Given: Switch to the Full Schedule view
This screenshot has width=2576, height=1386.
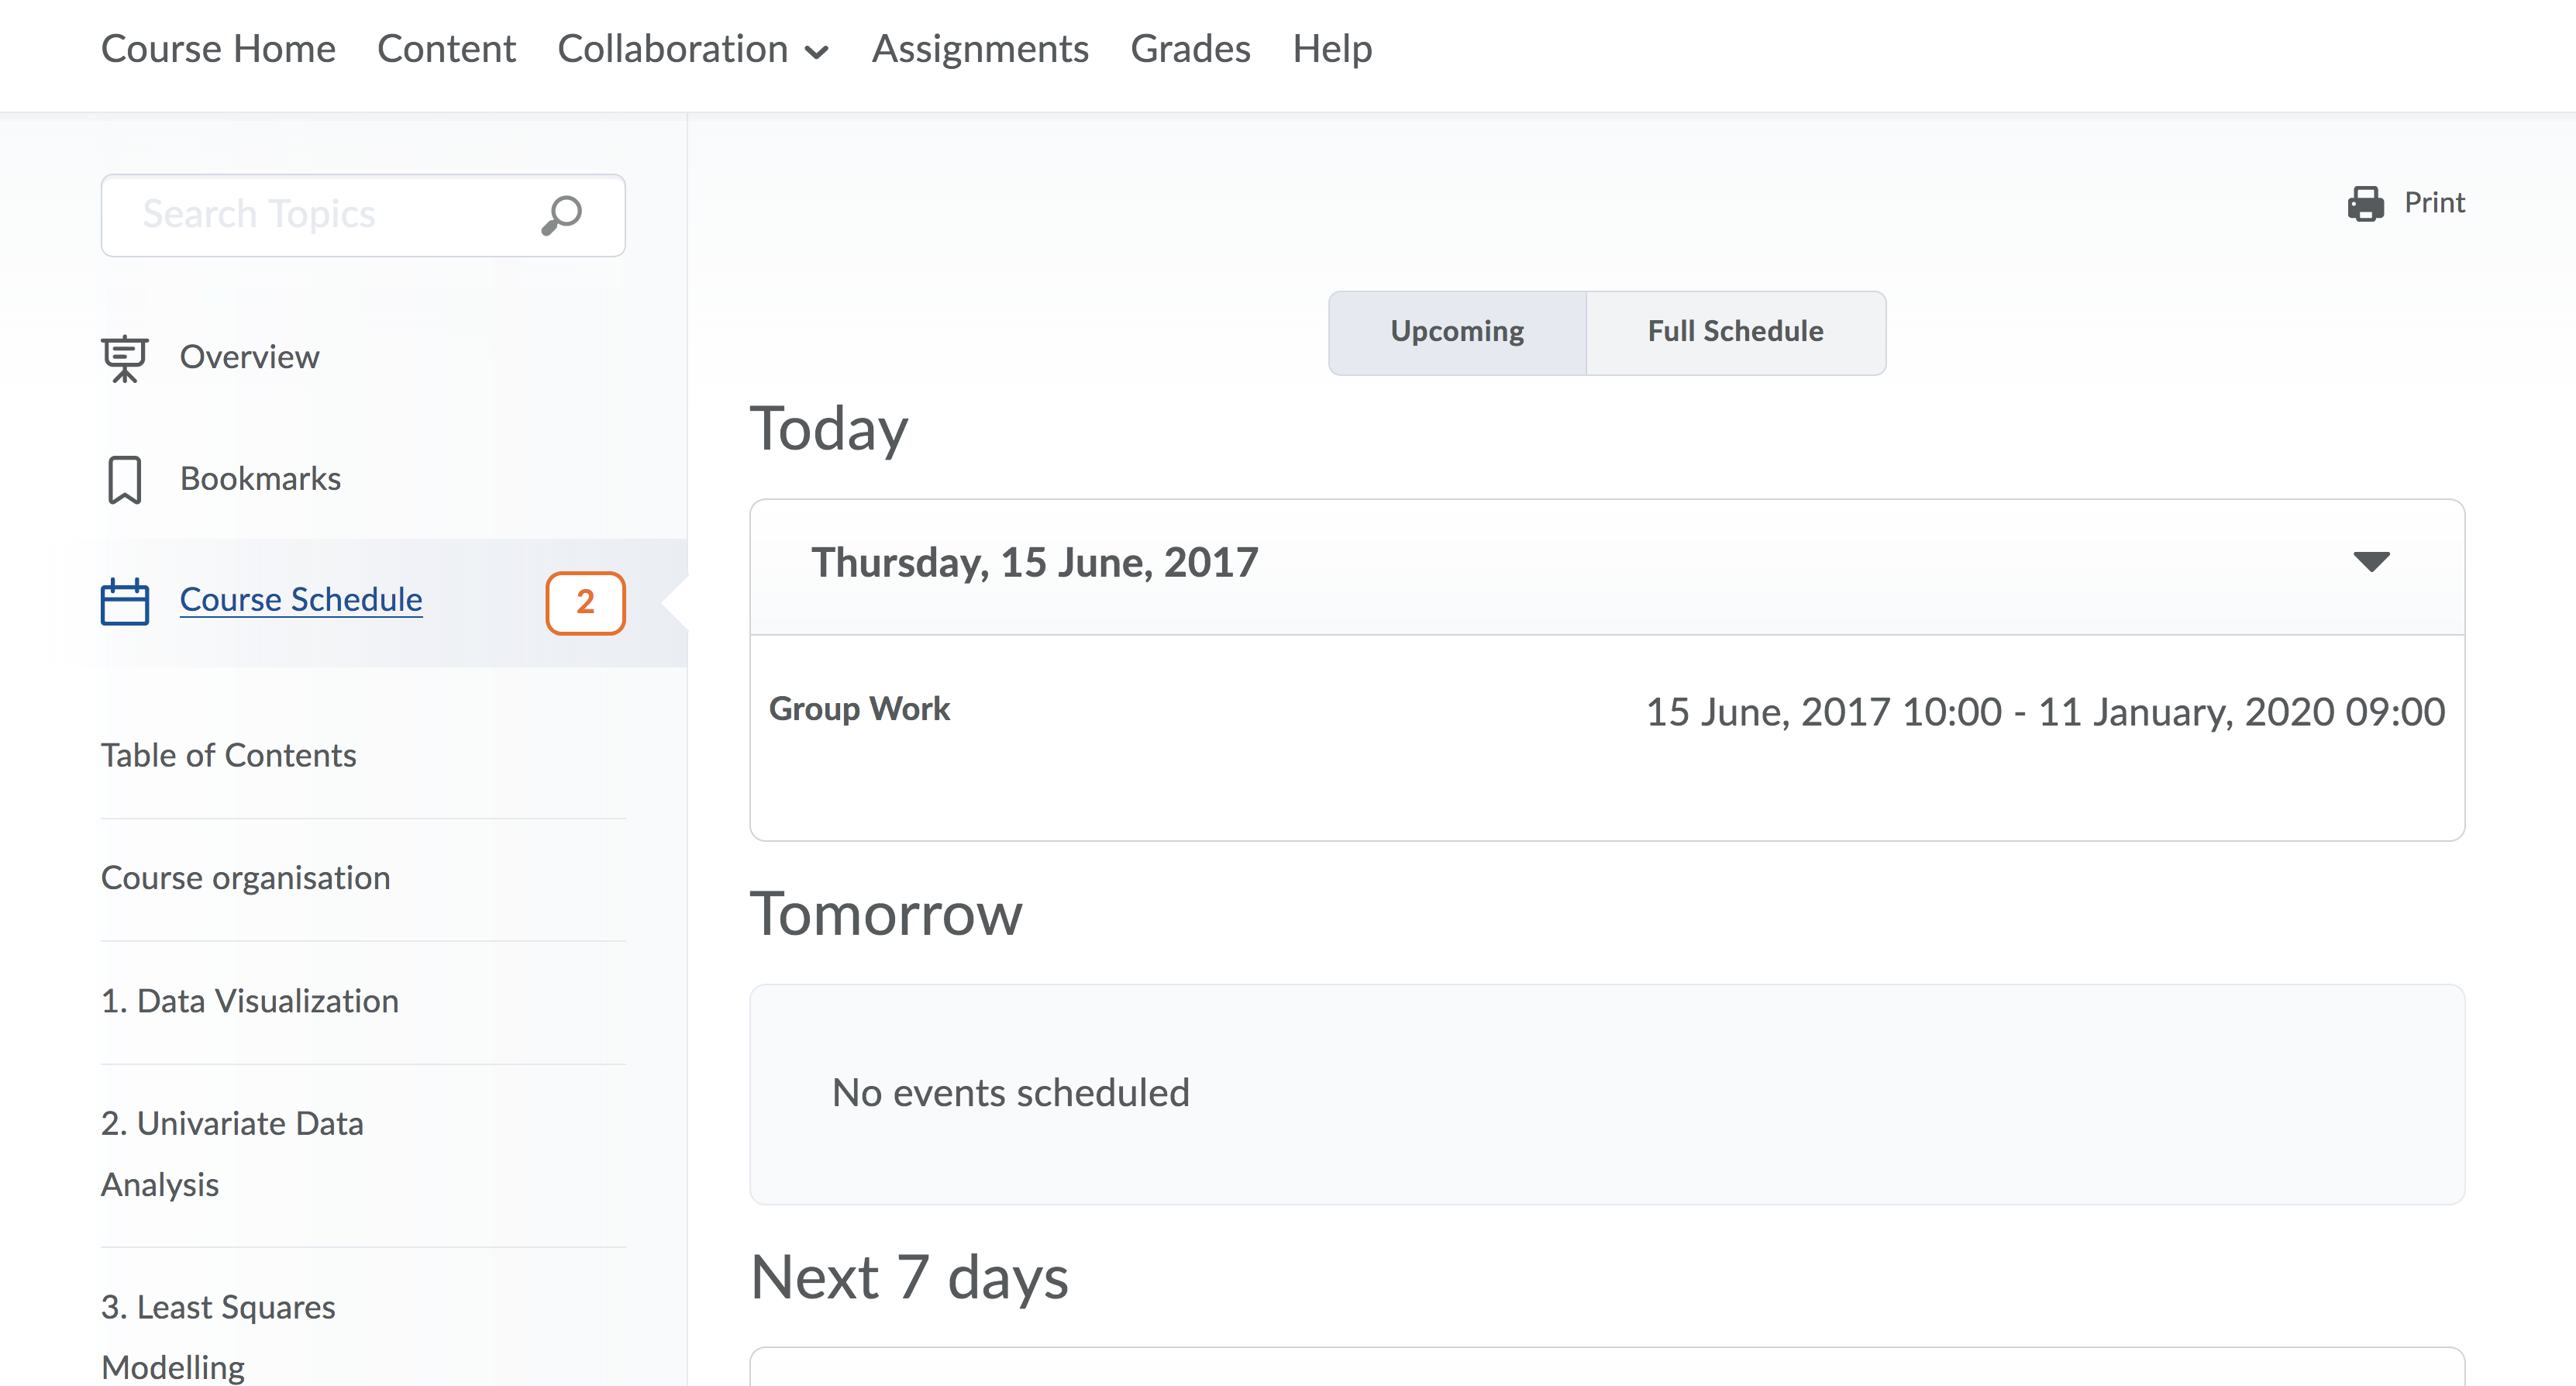Looking at the screenshot, I should (x=1735, y=332).
